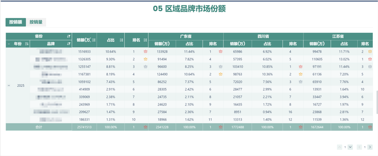
Task: Collapse the 2025 year group
Action: click(x=9, y=86)
